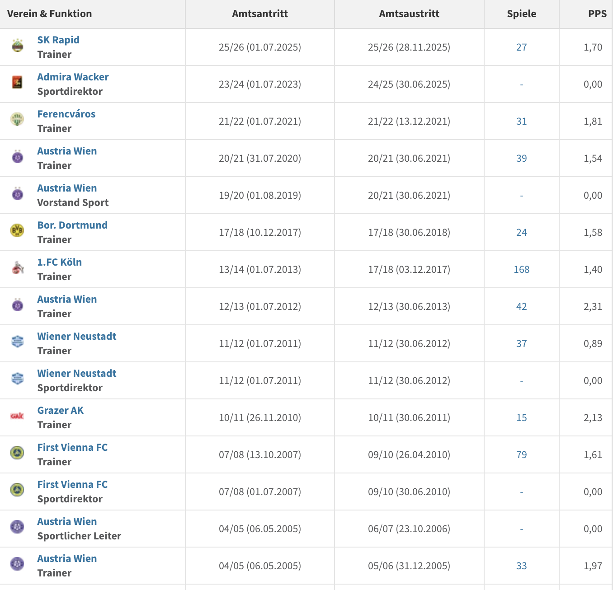Click the Wiener Neustadt Trainer crest icon
The height and width of the screenshot is (590, 613).
(x=18, y=342)
